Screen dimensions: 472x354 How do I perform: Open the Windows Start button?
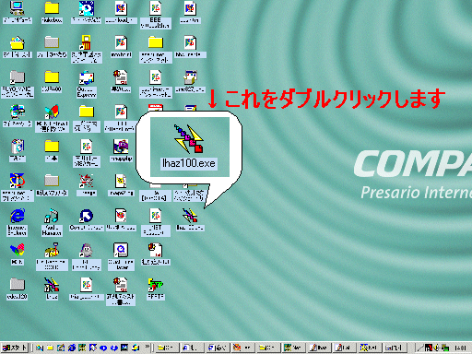point(15,348)
